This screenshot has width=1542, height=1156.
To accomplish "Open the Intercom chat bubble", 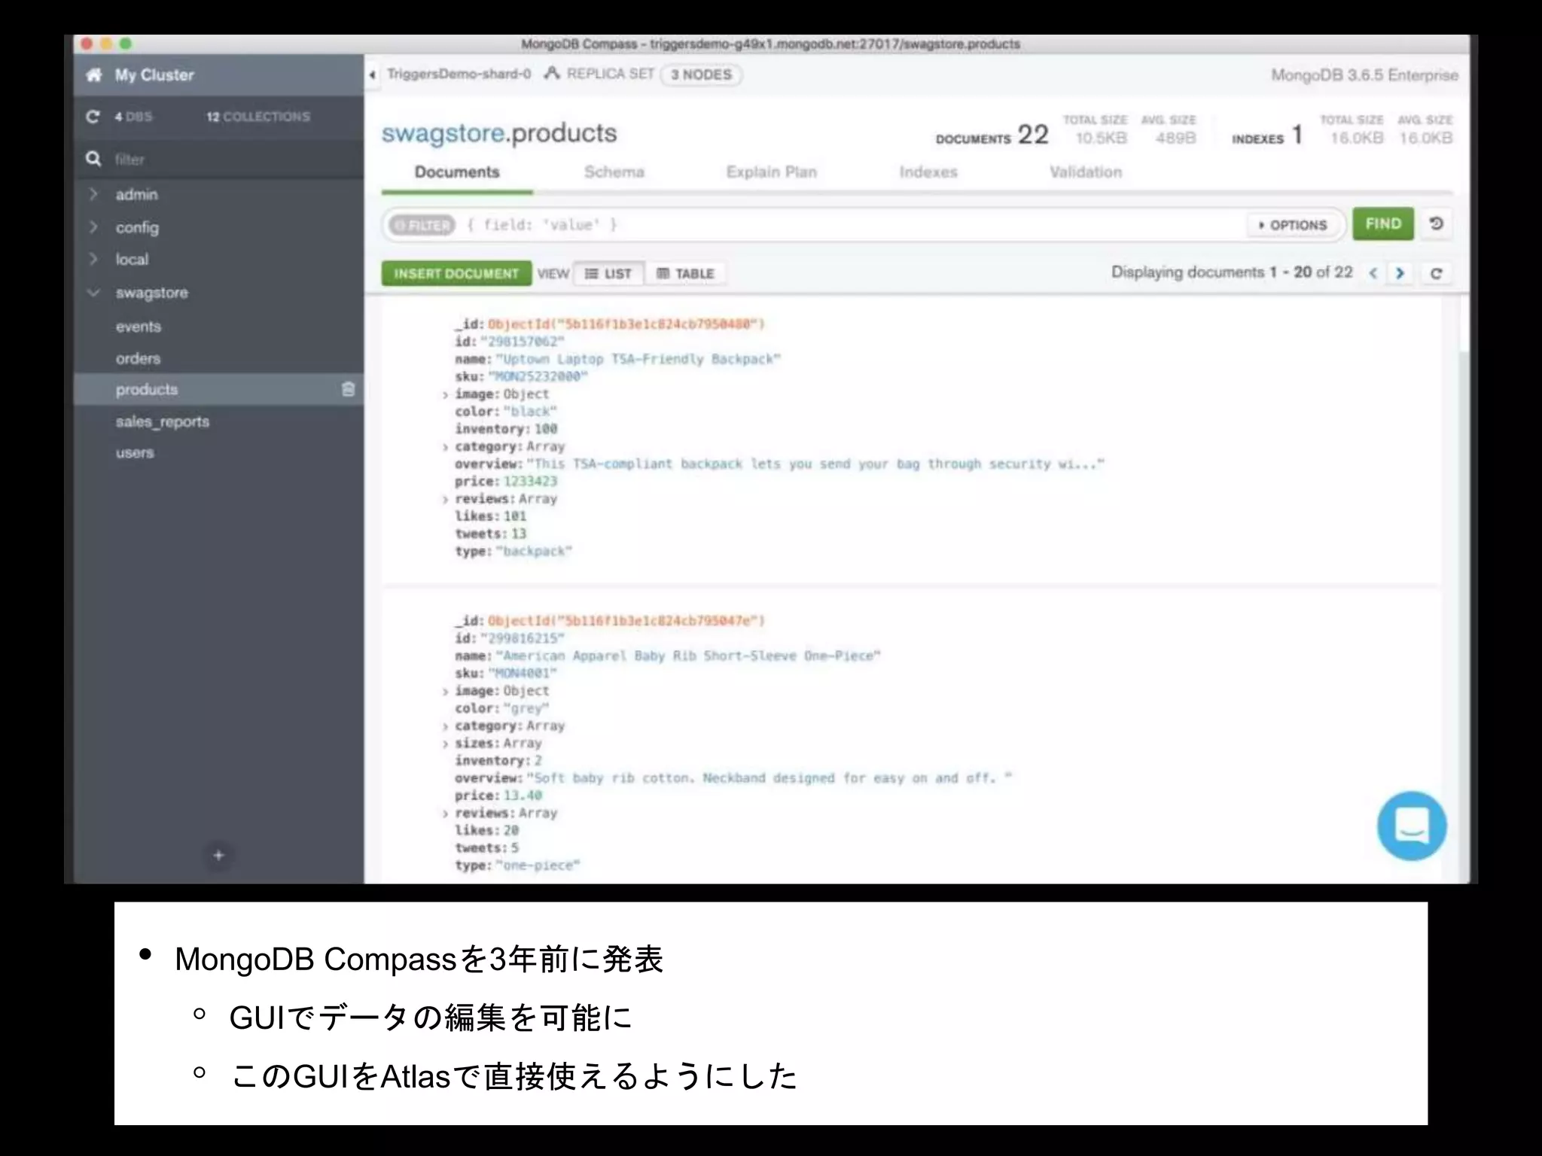I will point(1412,826).
